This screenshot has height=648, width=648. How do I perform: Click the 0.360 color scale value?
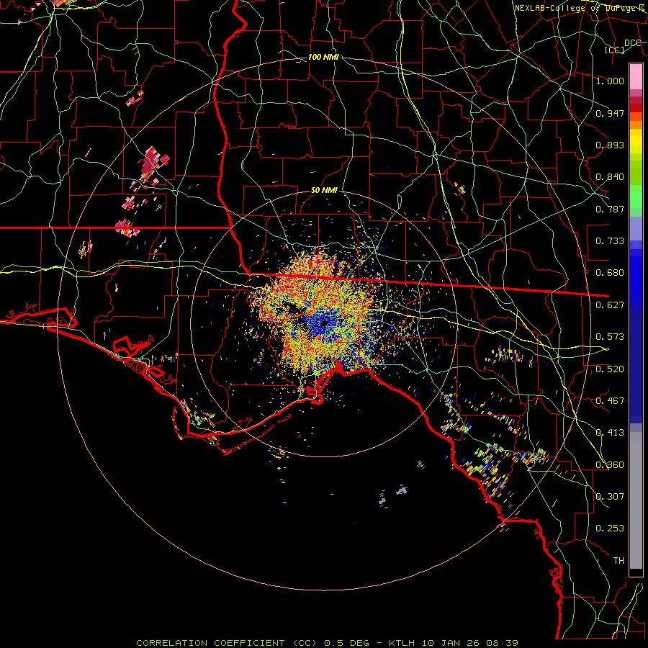(x=610, y=465)
